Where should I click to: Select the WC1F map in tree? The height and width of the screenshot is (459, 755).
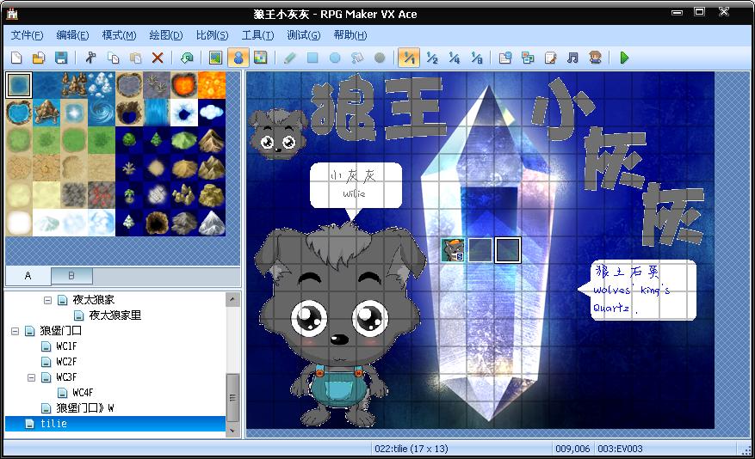(66, 346)
